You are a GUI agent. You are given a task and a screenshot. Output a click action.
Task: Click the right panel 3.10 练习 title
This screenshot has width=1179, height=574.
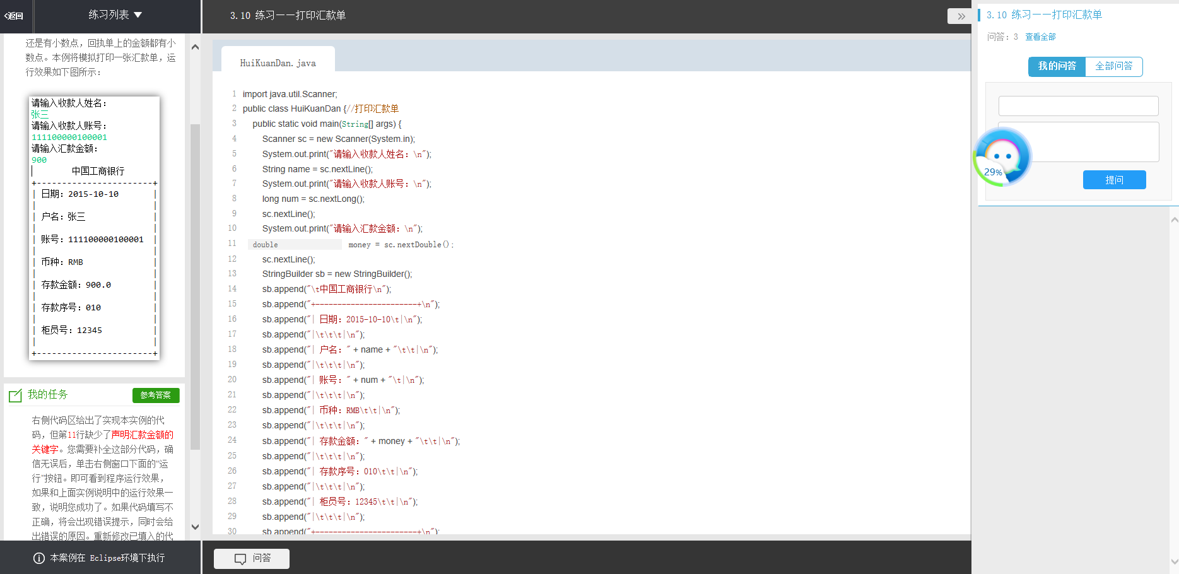[x=1044, y=15]
